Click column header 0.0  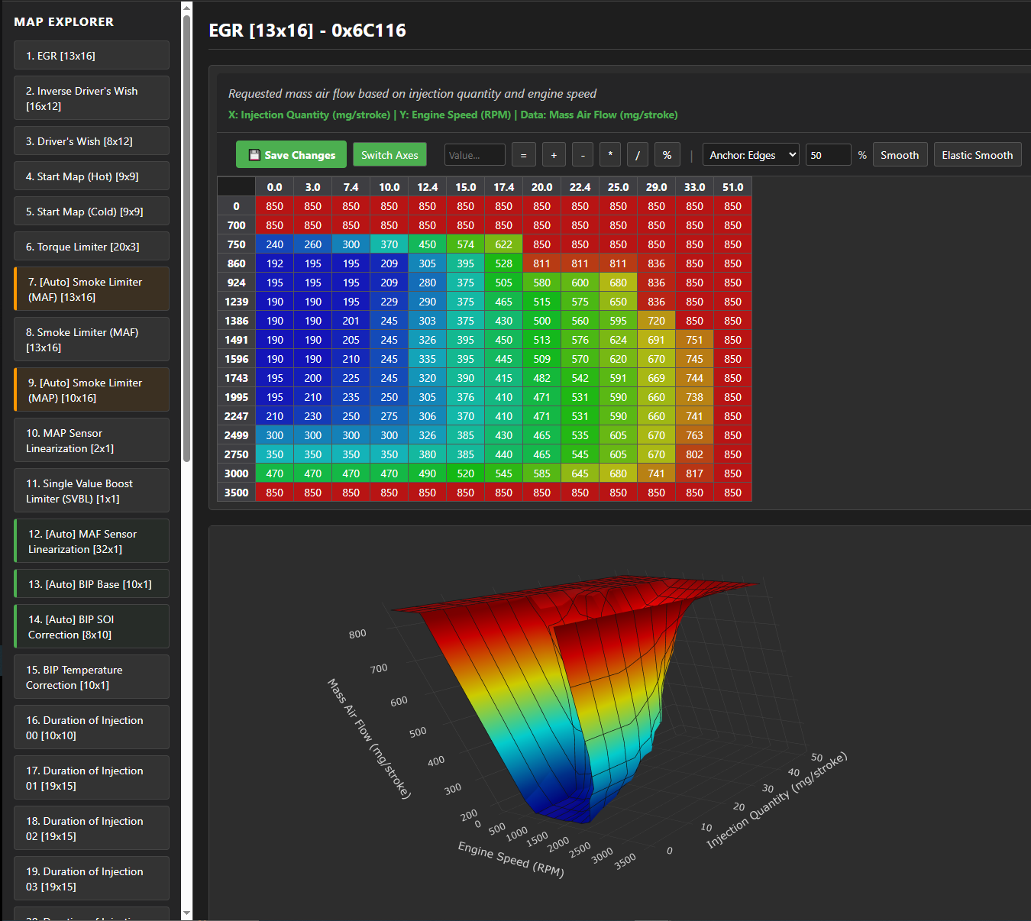[x=275, y=187]
